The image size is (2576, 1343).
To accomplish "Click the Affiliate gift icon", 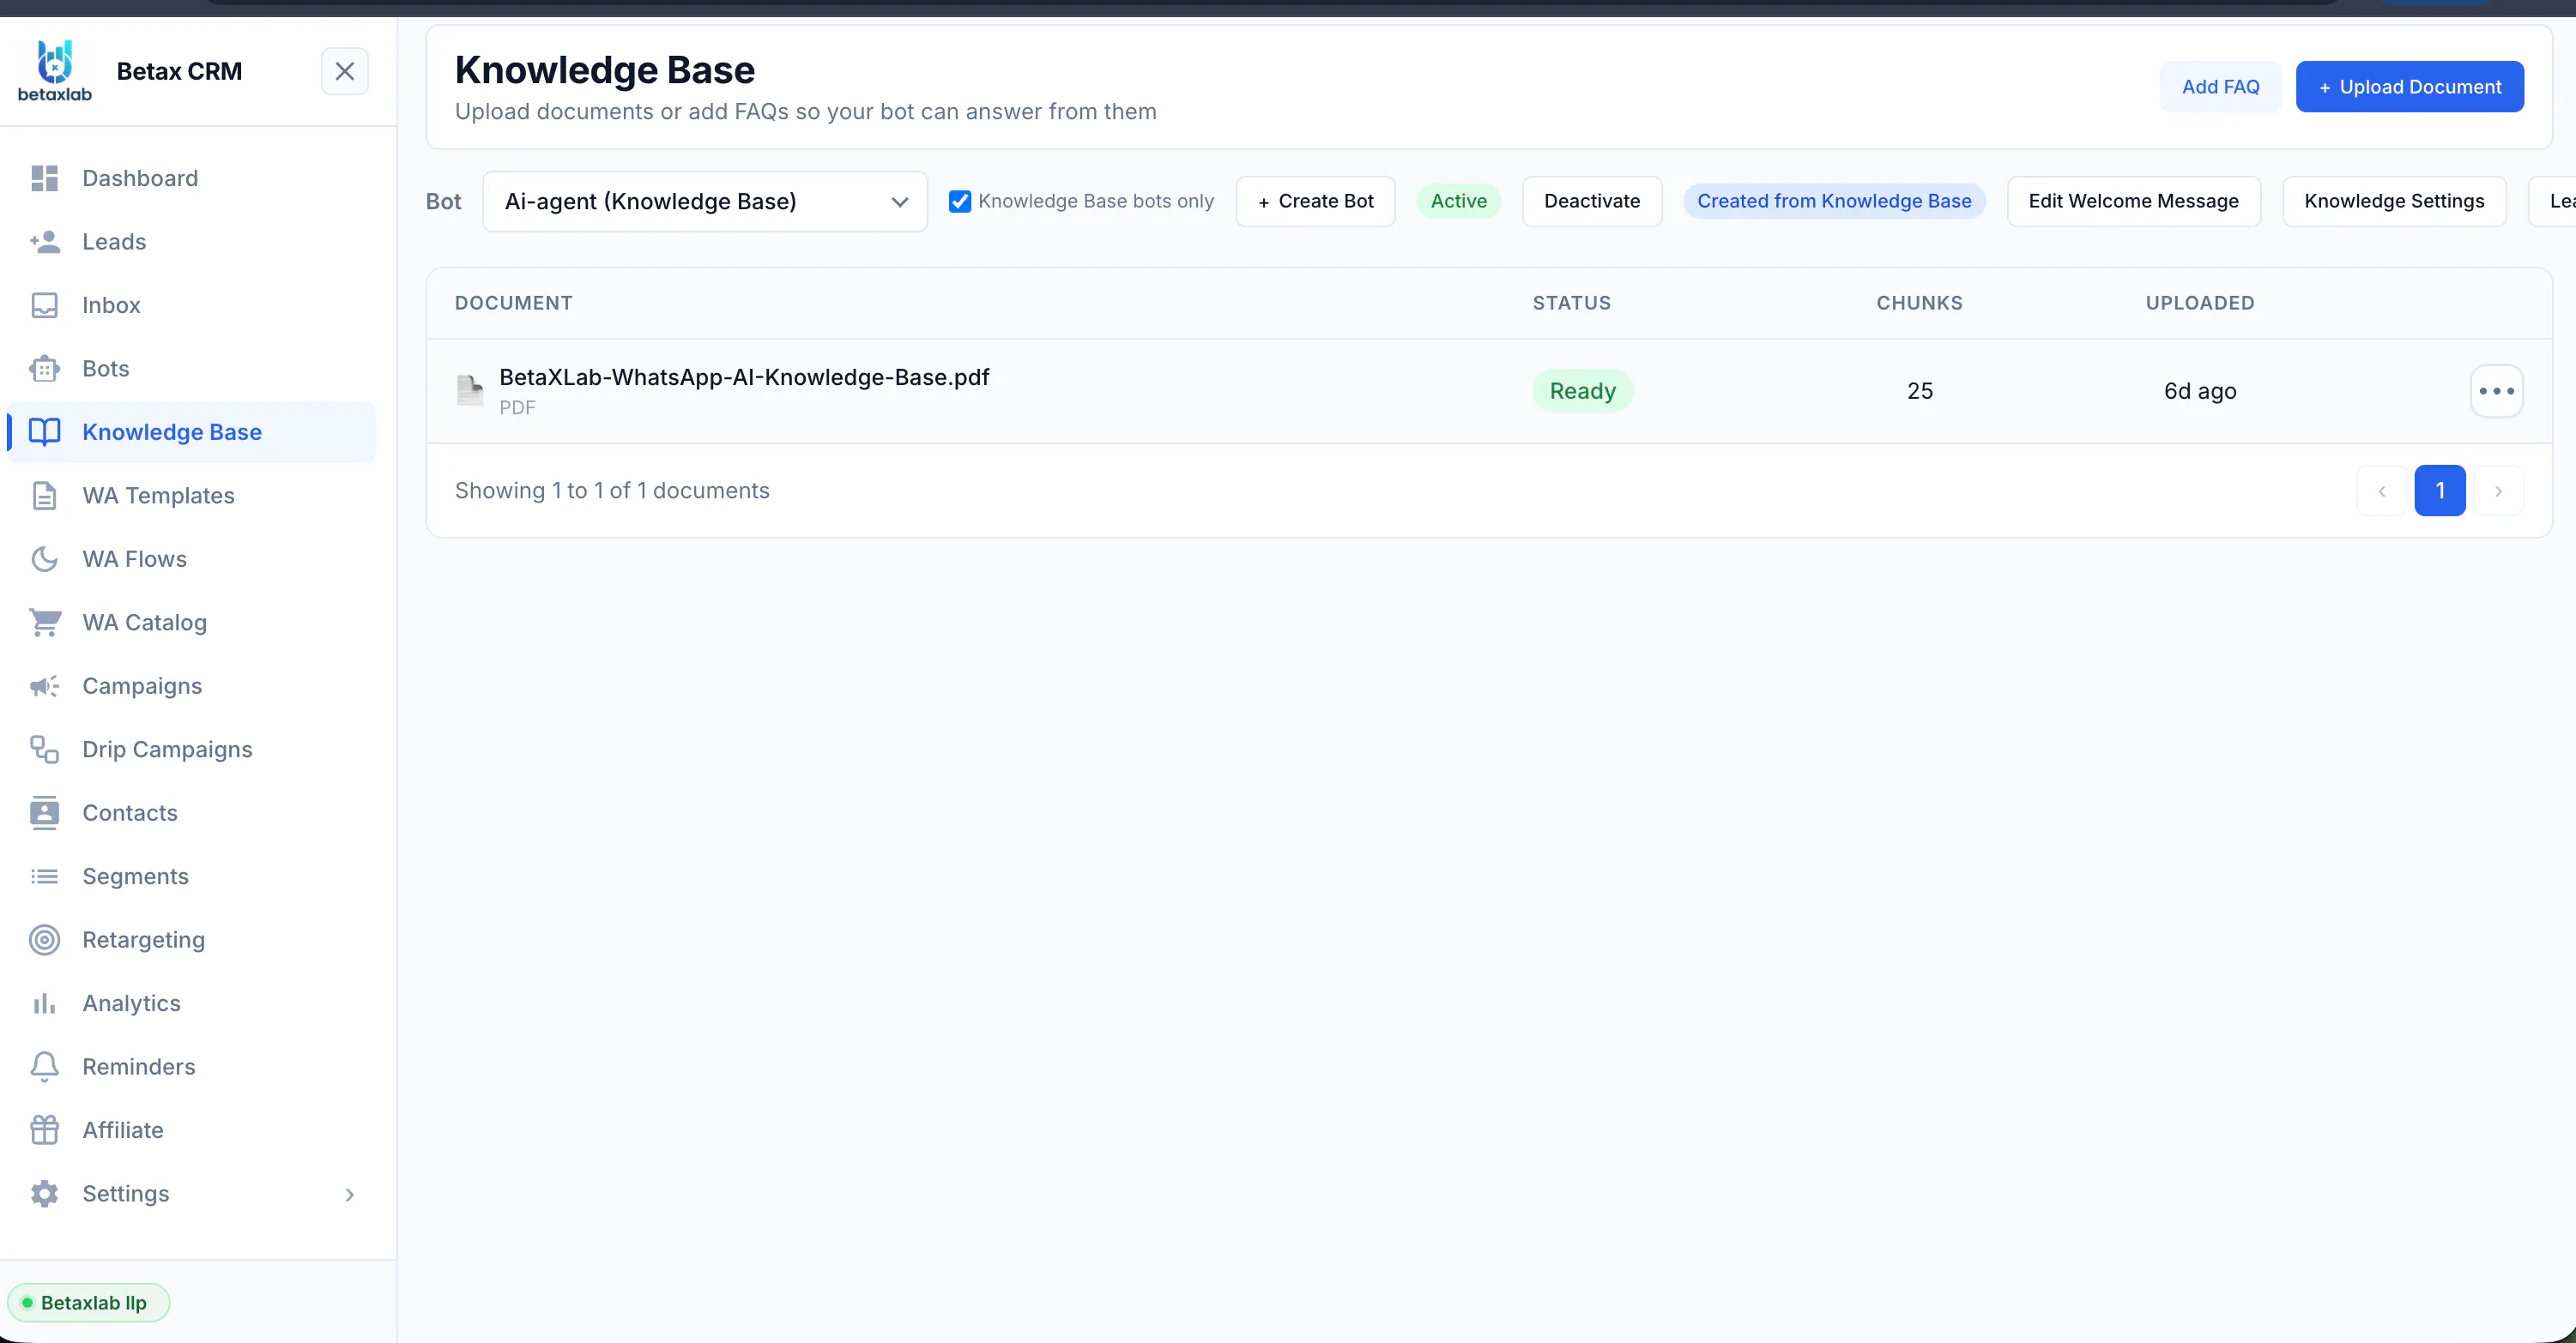I will tap(44, 1130).
